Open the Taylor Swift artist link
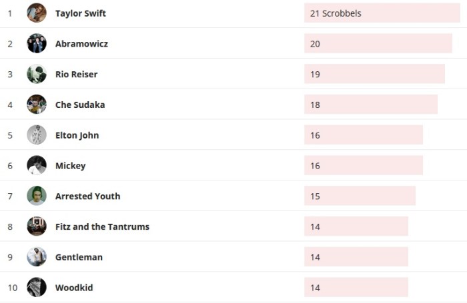The width and height of the screenshot is (467, 303). pyautogui.click(x=81, y=13)
